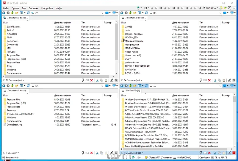Select the GAMES folder in D:\ pane

129,26
